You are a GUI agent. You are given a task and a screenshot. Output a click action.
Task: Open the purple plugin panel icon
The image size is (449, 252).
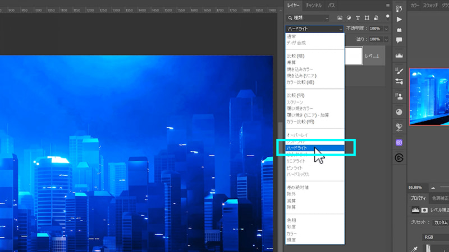coord(399,143)
